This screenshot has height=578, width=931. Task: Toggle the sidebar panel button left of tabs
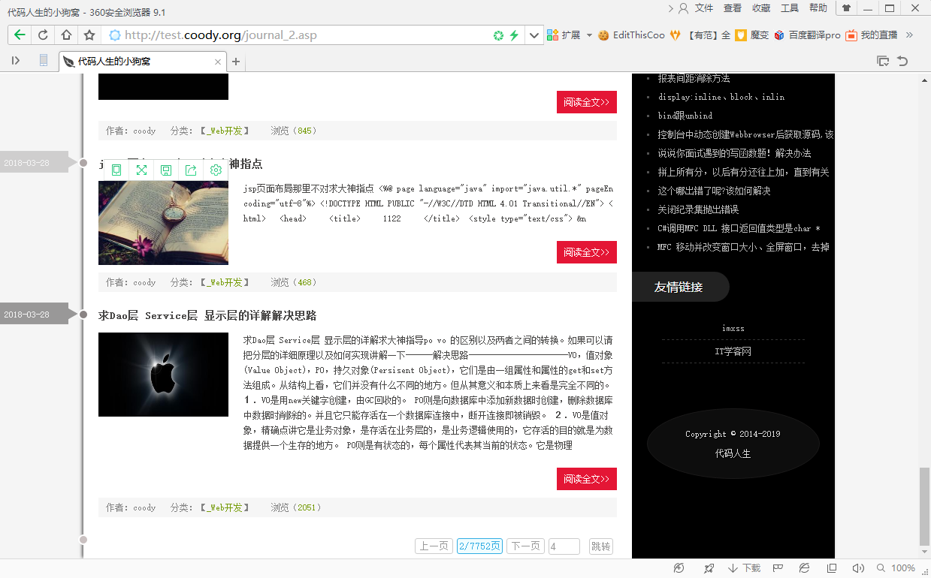[x=16, y=61]
